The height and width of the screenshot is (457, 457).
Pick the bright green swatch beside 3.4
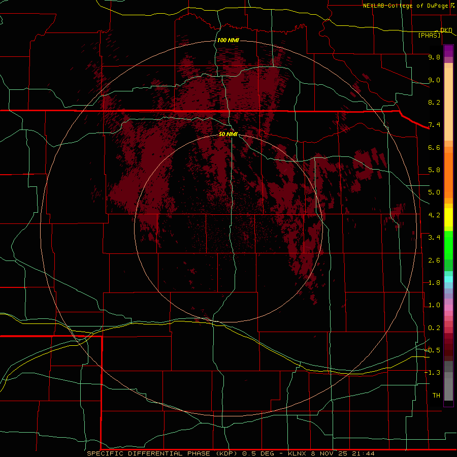[448, 244]
